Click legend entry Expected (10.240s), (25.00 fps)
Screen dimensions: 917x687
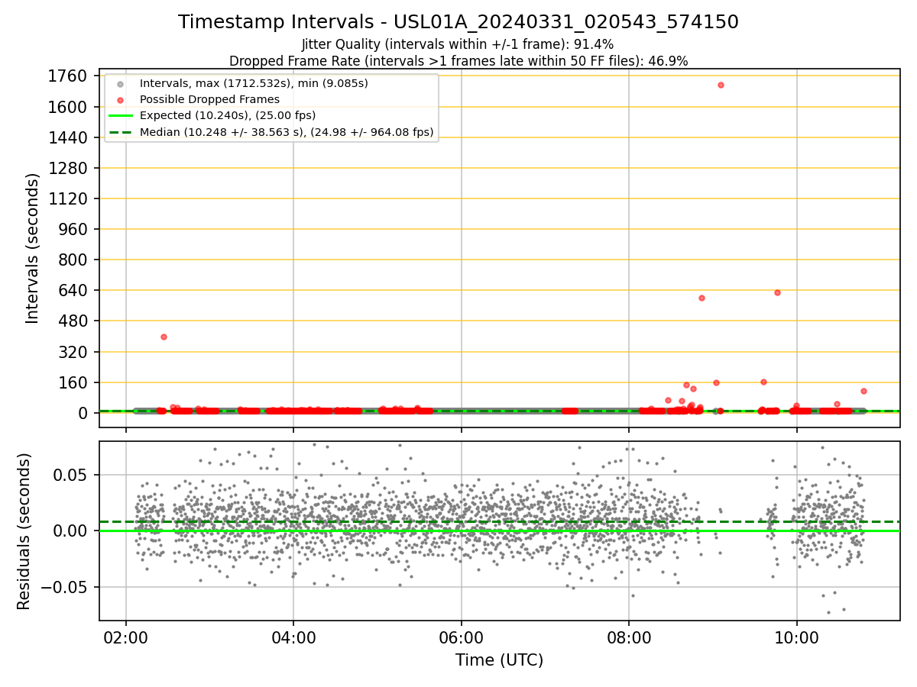pyautogui.click(x=228, y=115)
